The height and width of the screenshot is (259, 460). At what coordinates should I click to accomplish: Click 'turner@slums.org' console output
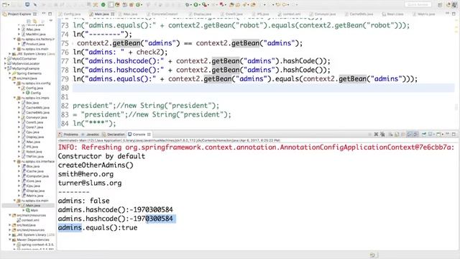[90, 183]
